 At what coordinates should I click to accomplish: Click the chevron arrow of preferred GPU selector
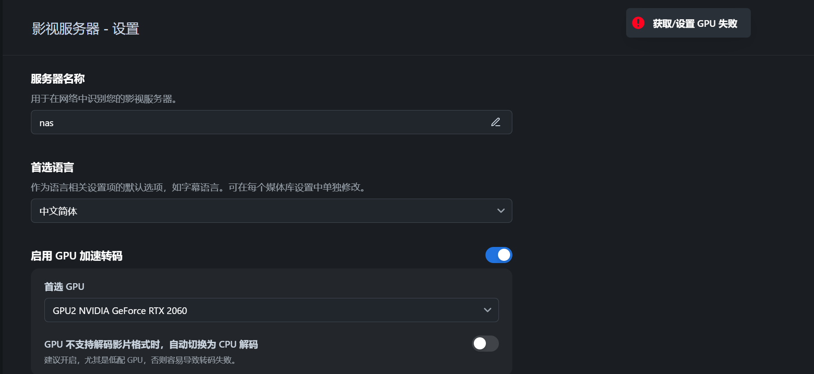(487, 310)
